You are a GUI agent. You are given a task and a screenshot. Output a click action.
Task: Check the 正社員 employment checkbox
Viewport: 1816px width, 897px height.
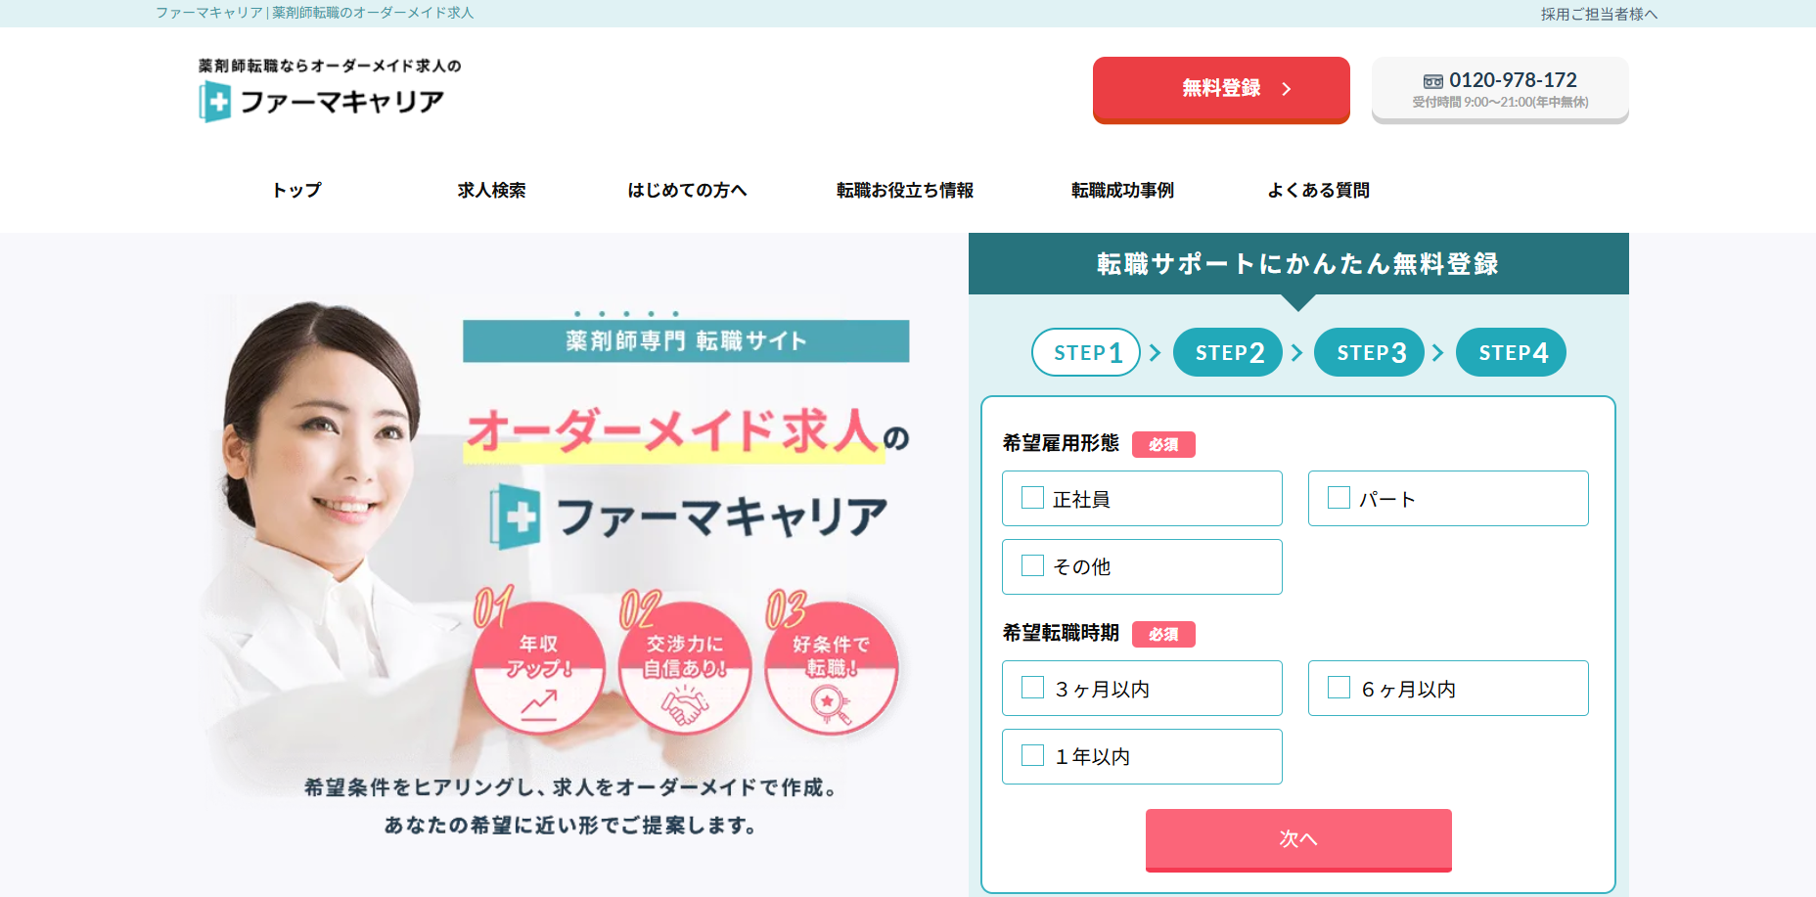1032,498
